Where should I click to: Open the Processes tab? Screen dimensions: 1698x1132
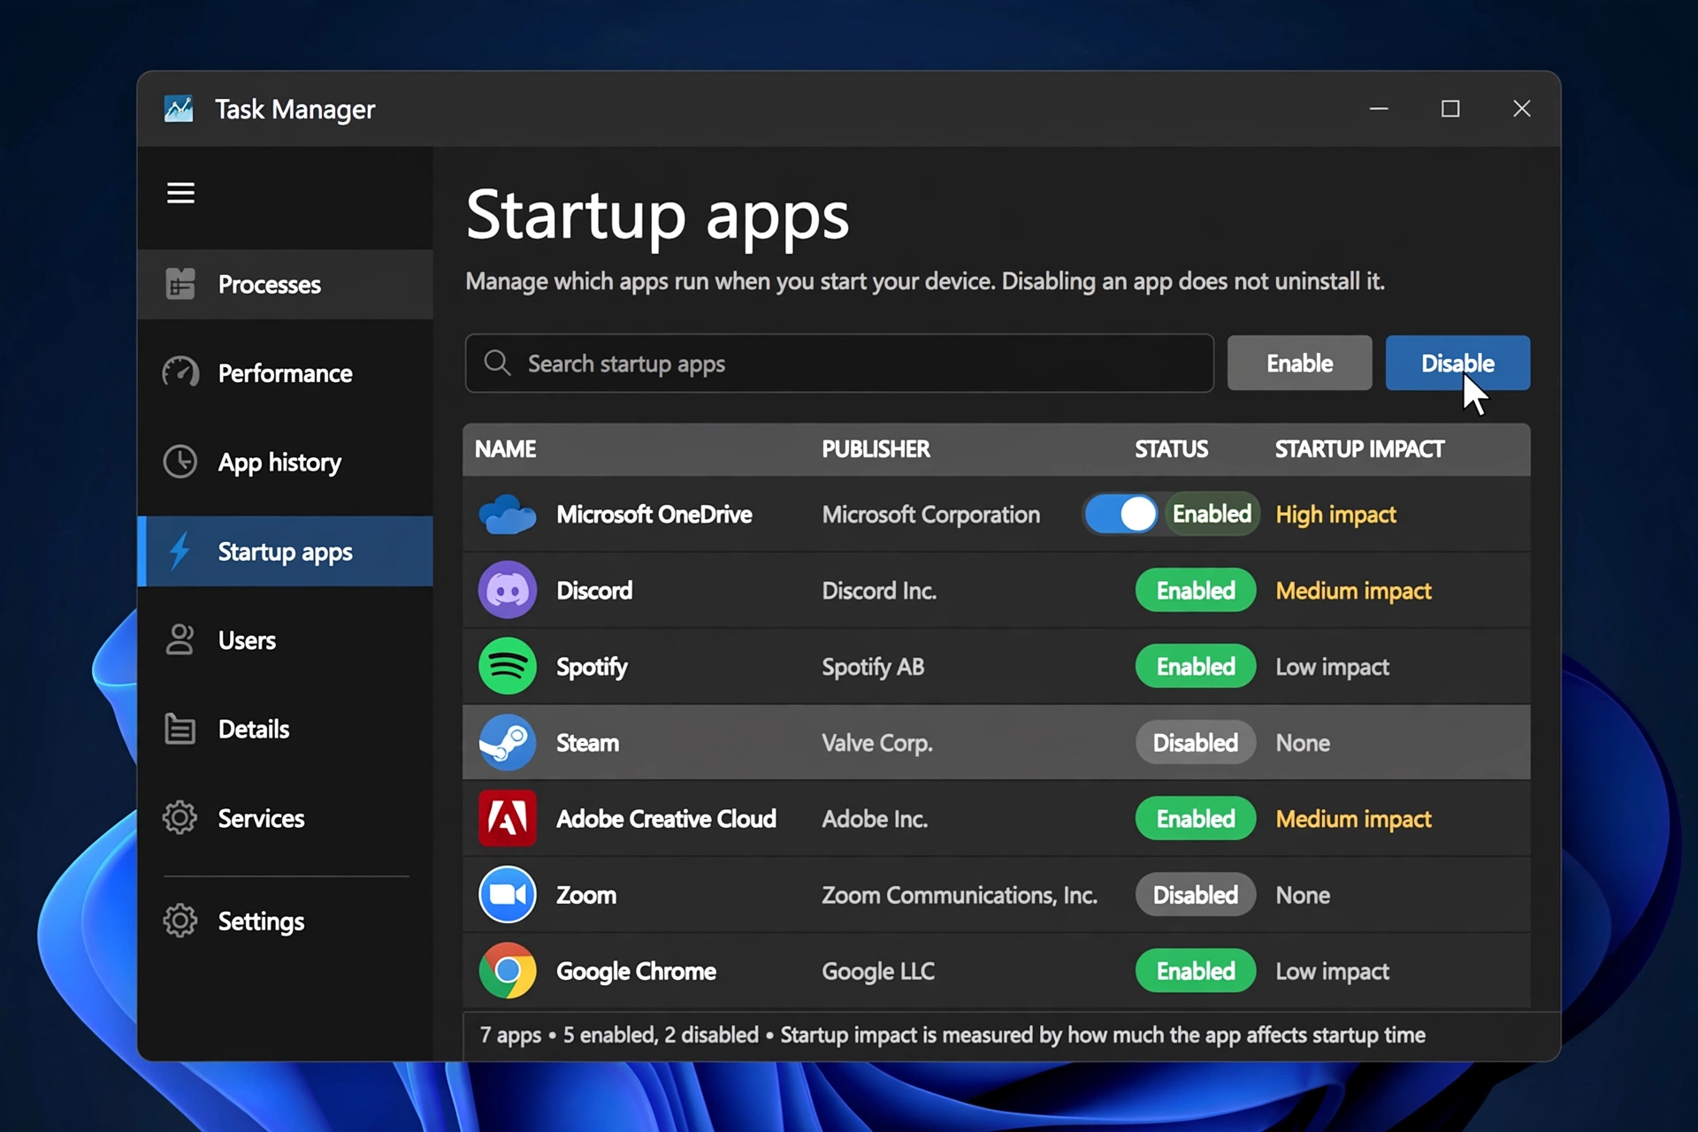pyautogui.click(x=286, y=284)
